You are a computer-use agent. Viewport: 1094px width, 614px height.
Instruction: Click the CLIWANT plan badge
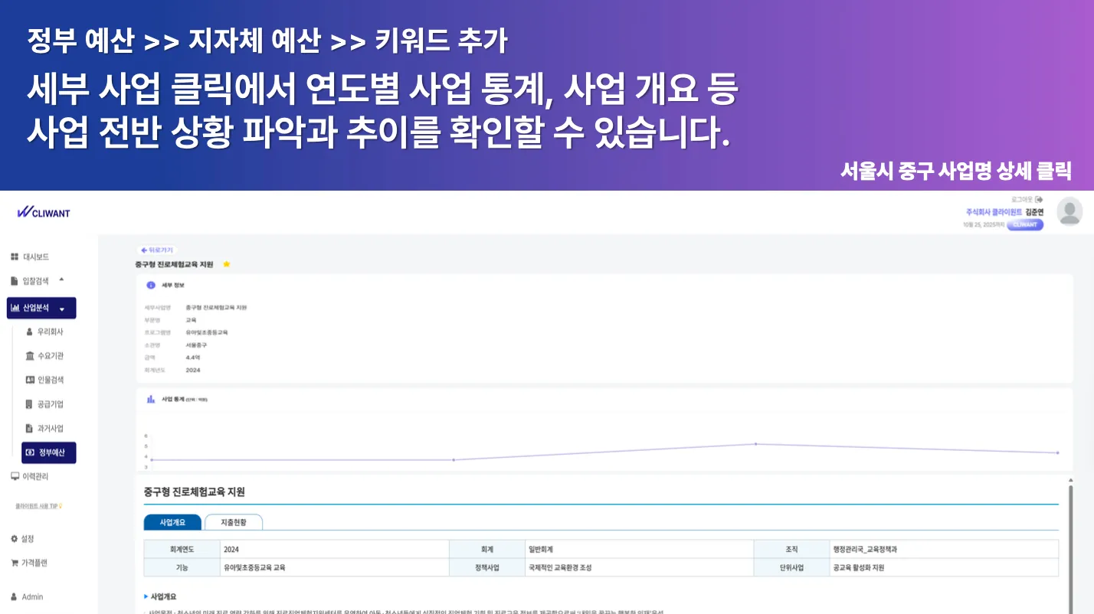point(1025,225)
